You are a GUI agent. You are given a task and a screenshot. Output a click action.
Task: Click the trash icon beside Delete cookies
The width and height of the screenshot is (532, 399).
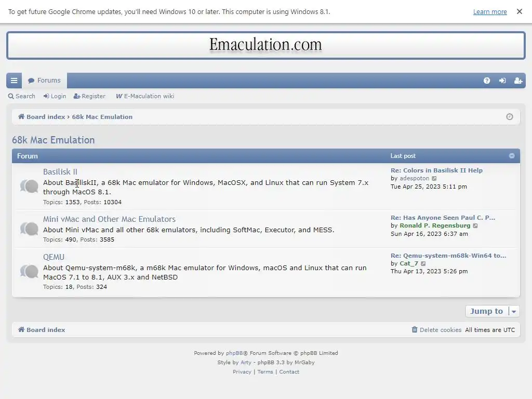tap(415, 329)
